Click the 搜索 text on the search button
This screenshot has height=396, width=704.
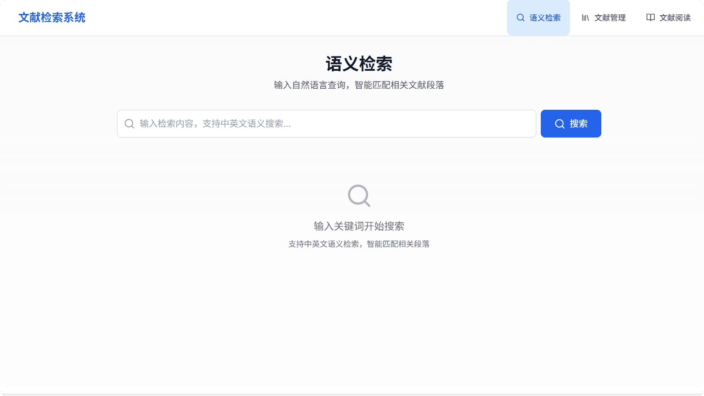coord(578,124)
